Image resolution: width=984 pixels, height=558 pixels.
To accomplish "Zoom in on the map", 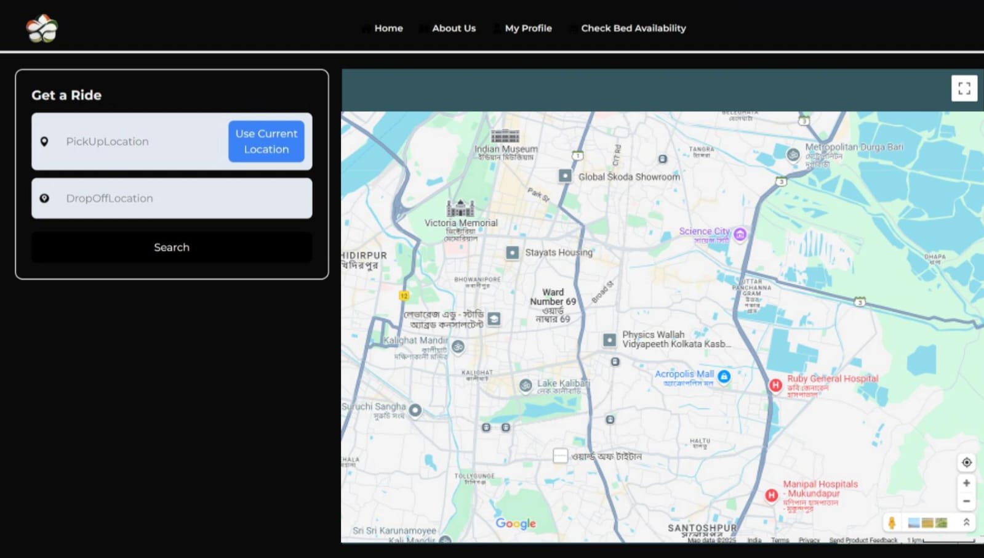I will 966,483.
